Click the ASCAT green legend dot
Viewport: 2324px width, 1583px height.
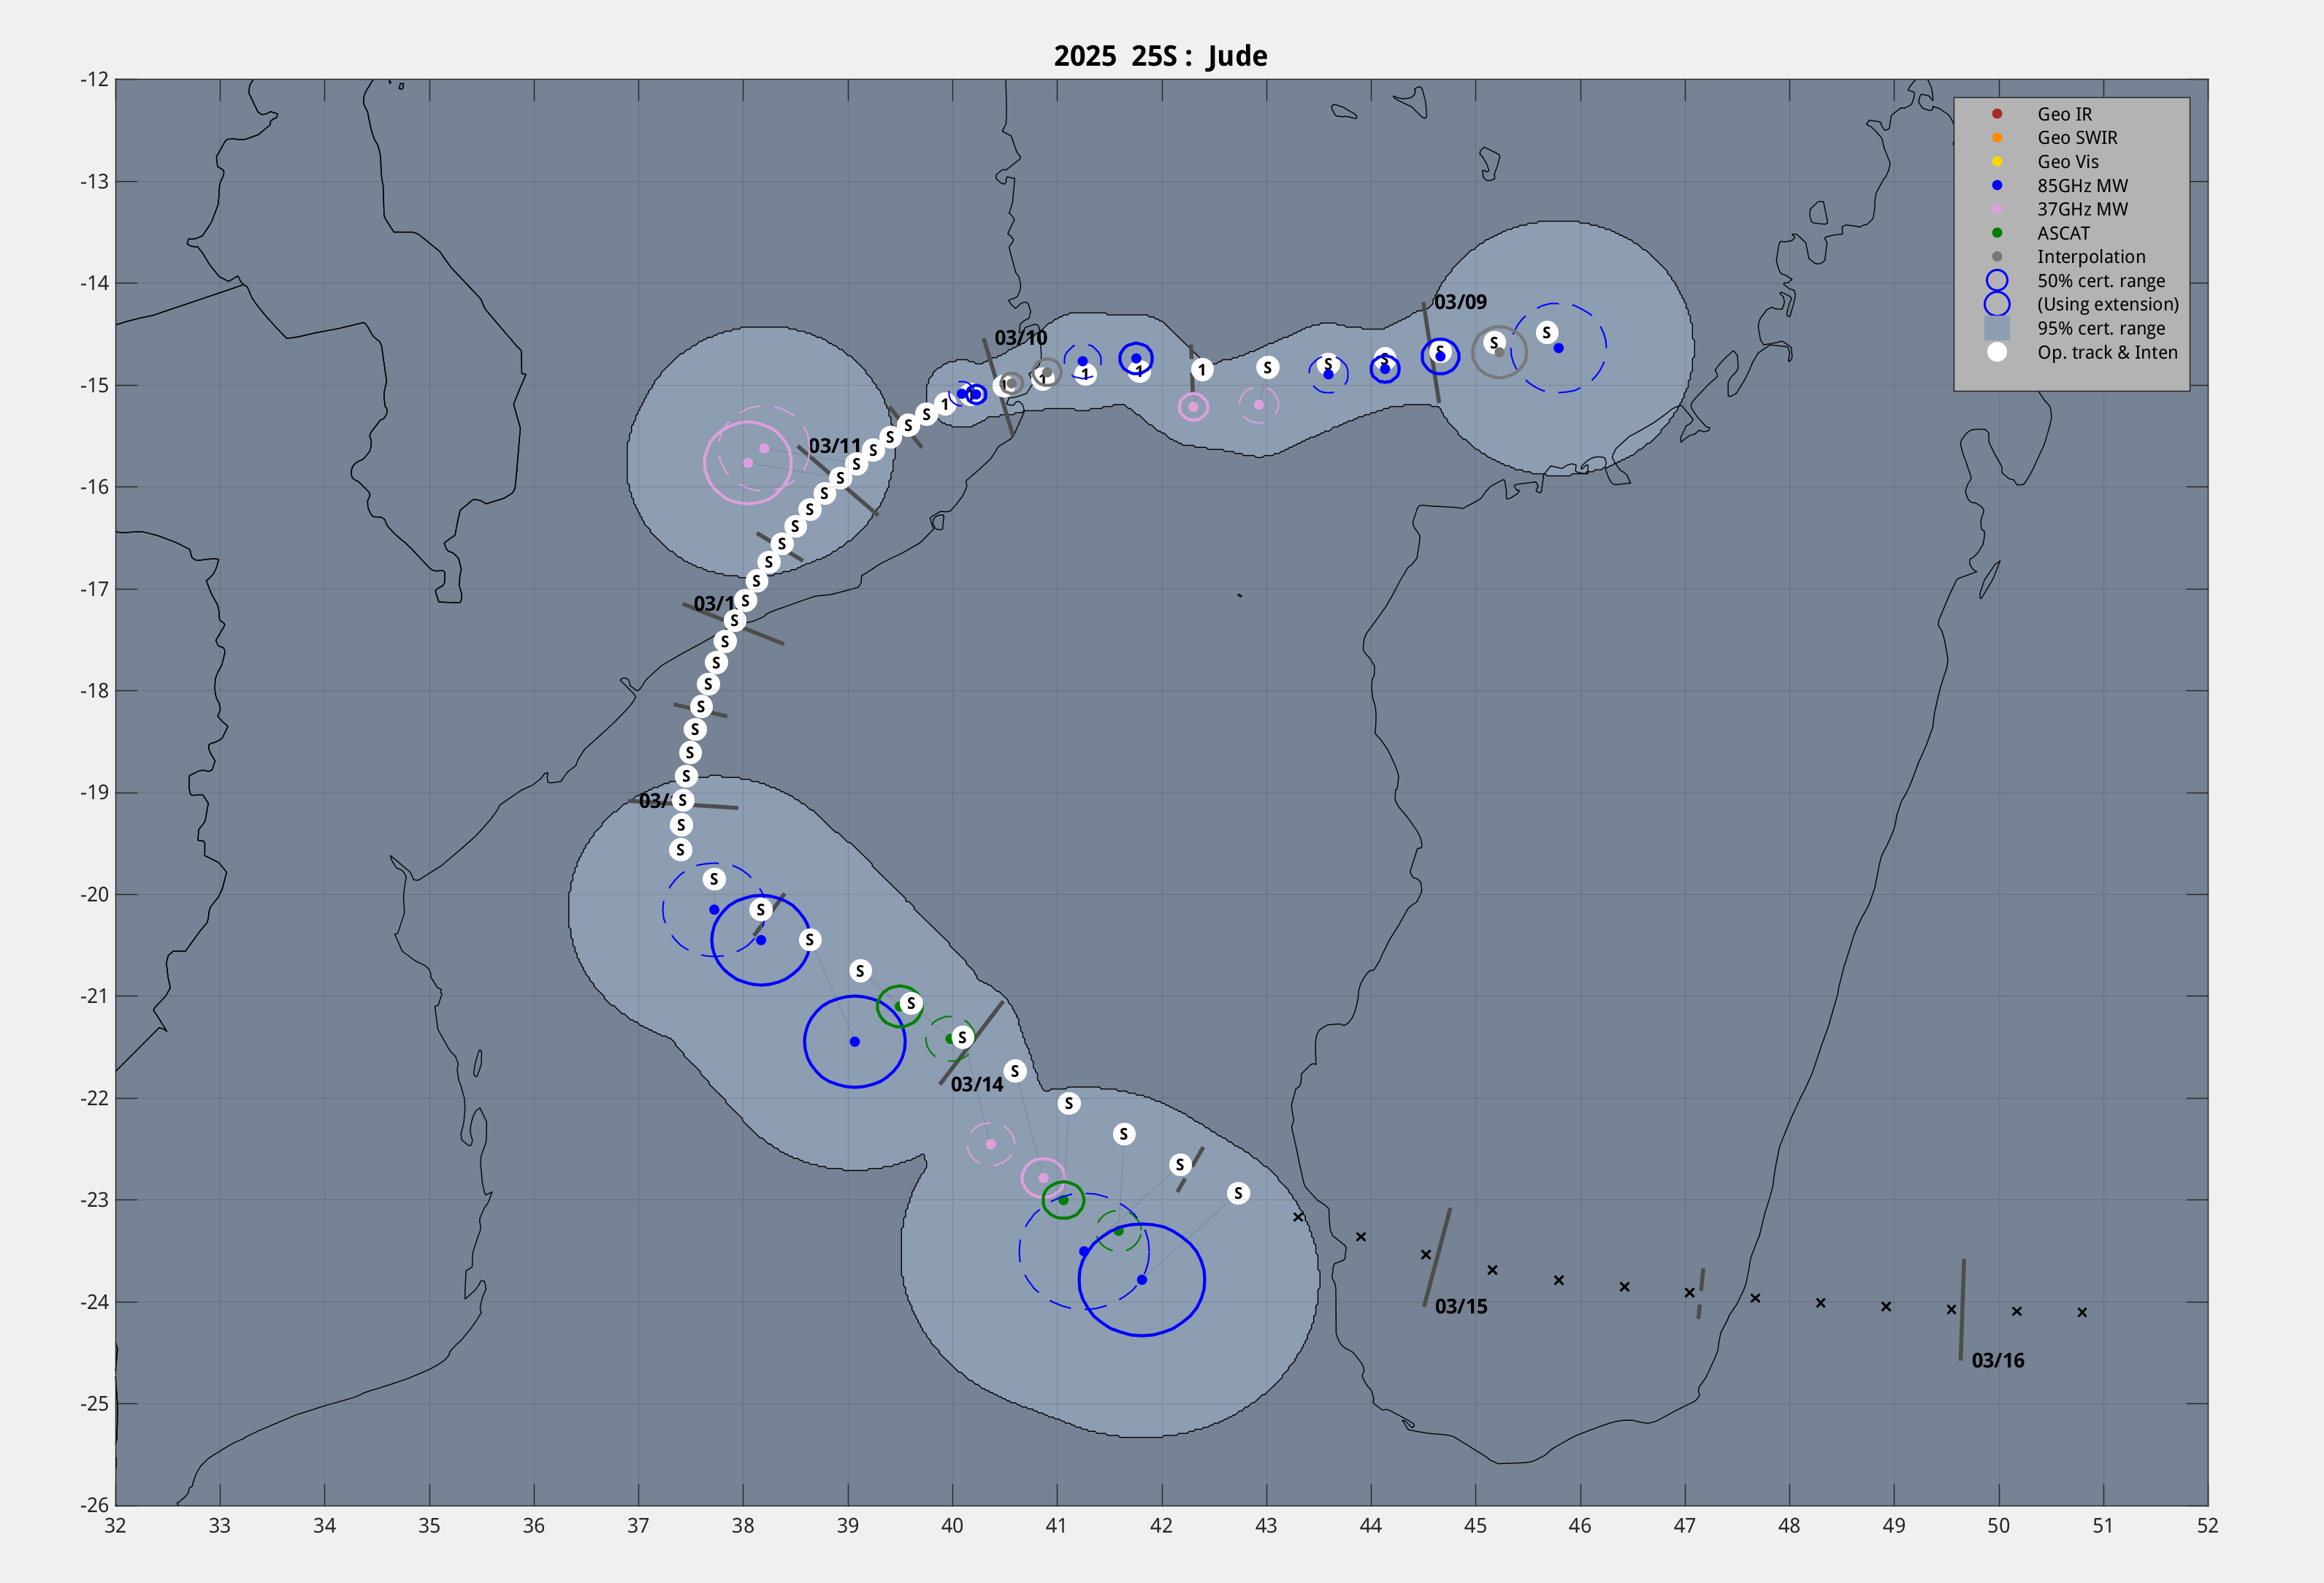[1996, 233]
